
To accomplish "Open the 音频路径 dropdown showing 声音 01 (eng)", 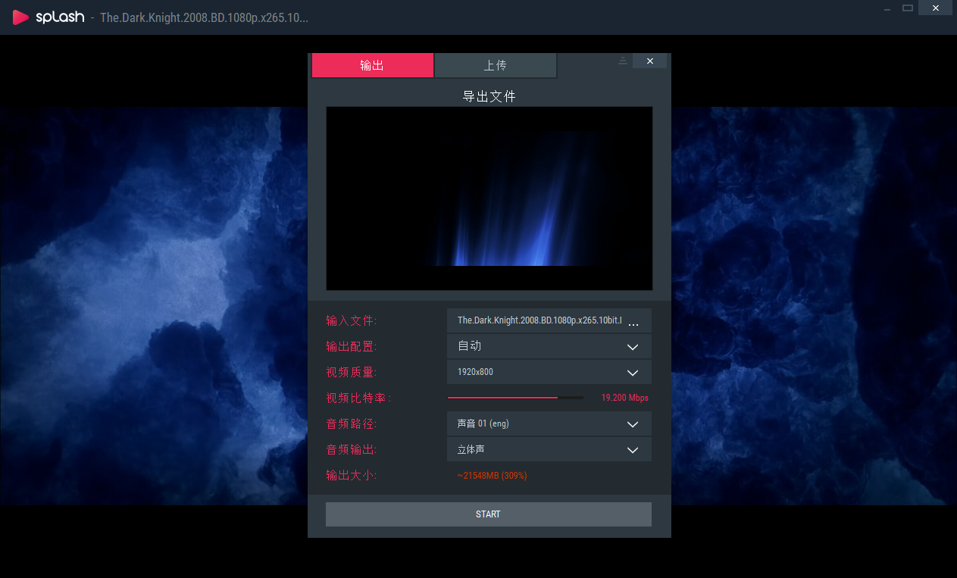I will (549, 423).
